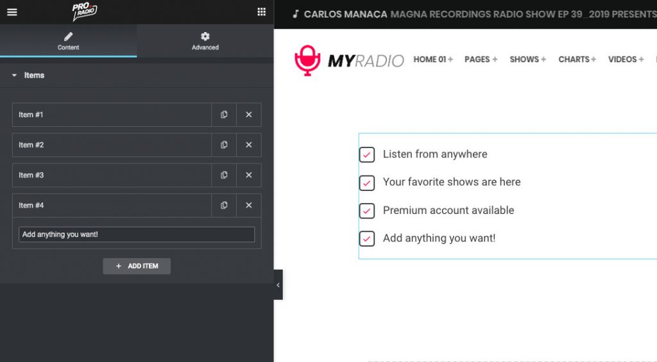The height and width of the screenshot is (362, 657).
Task: Click checkbox beside Premium account available
Action: 367,211
